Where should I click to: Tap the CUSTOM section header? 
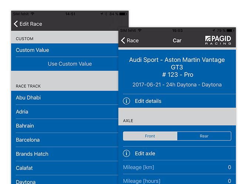click(x=24, y=39)
